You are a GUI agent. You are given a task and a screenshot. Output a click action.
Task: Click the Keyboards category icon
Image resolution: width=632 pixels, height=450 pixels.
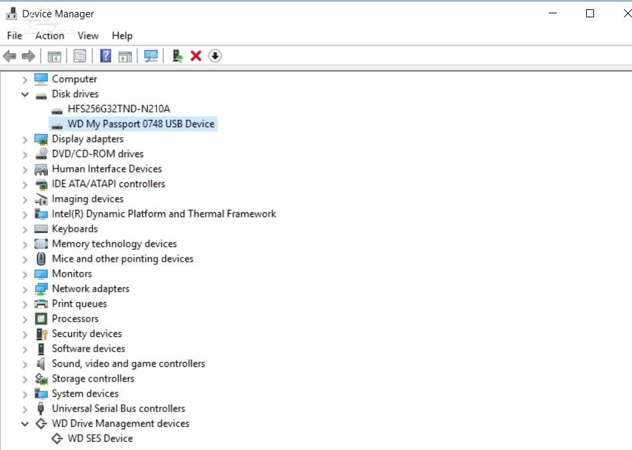[x=41, y=229]
